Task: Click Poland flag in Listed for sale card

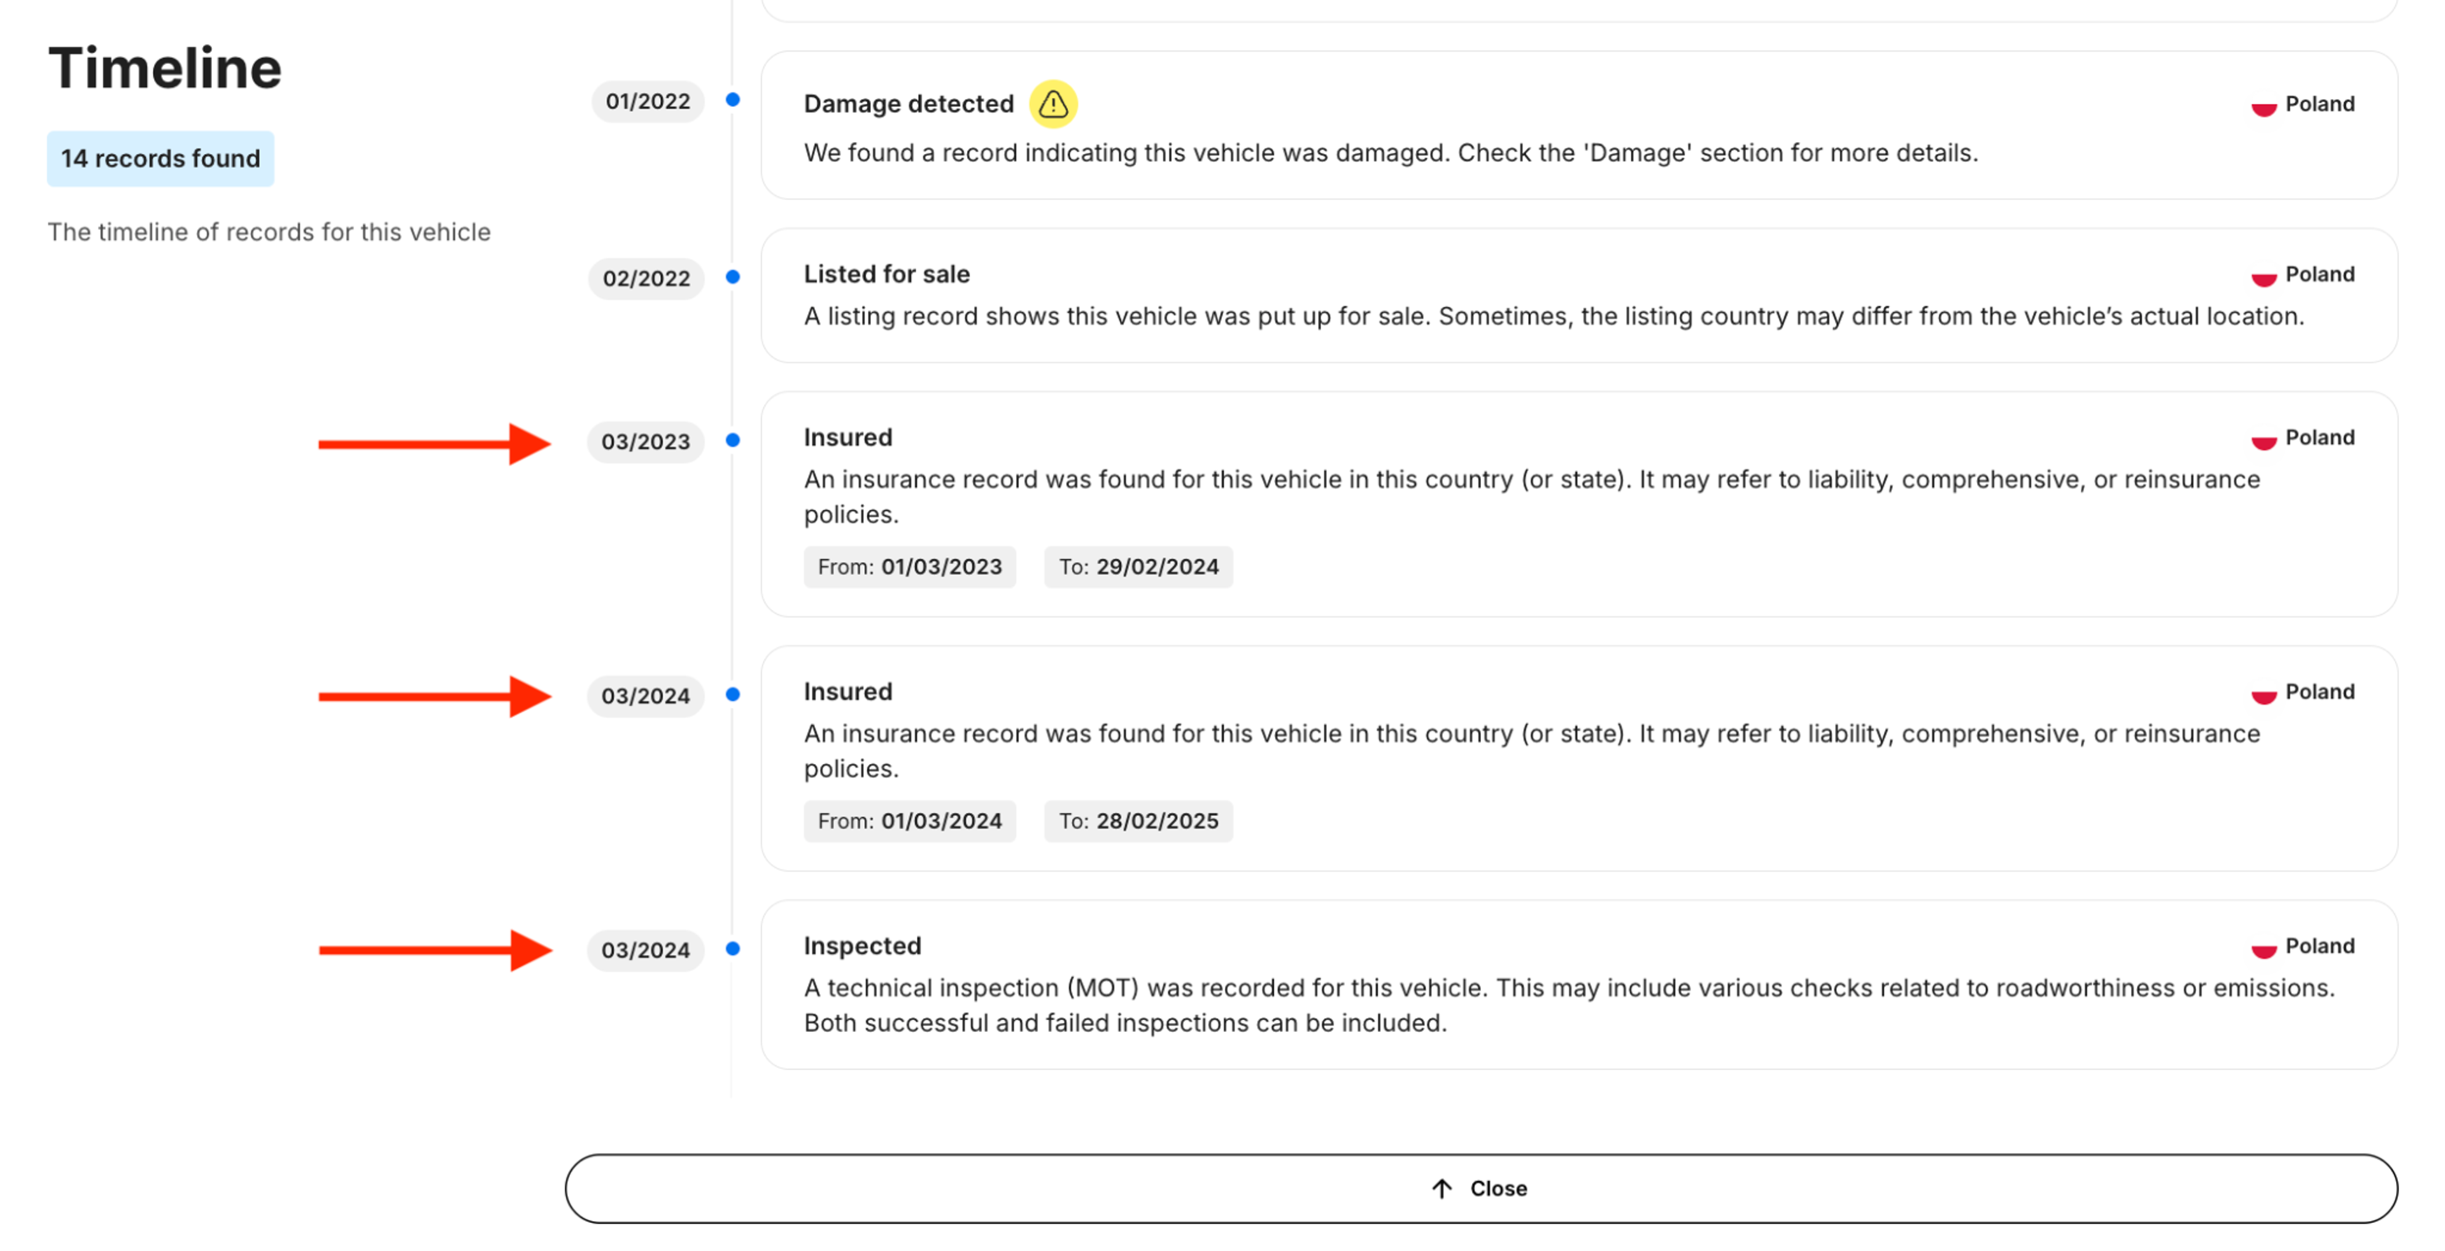Action: 2264,276
